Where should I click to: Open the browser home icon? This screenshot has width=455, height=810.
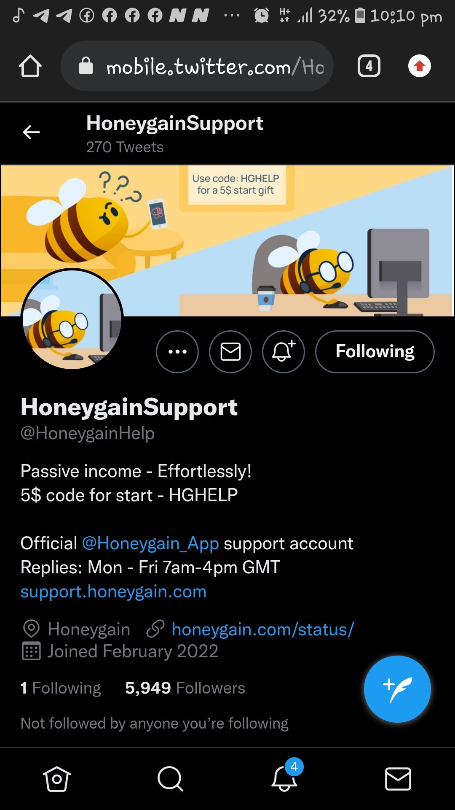[x=30, y=66]
